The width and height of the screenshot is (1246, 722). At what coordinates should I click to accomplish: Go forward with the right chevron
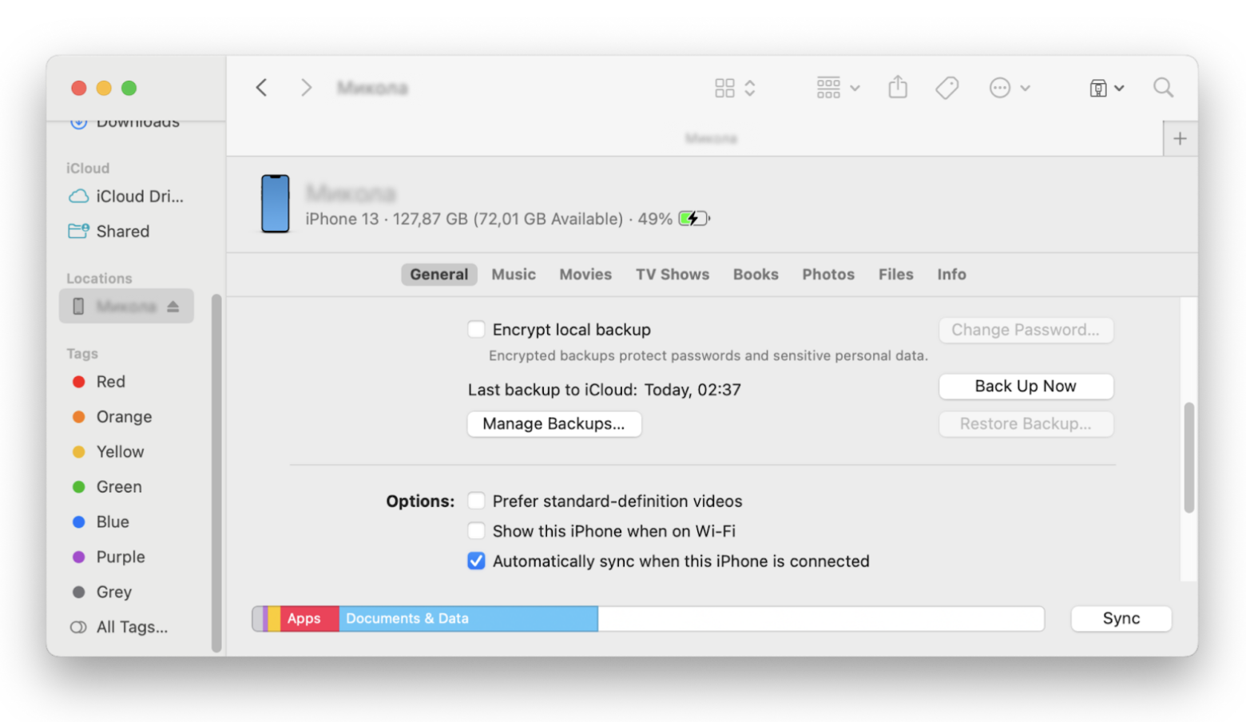306,87
